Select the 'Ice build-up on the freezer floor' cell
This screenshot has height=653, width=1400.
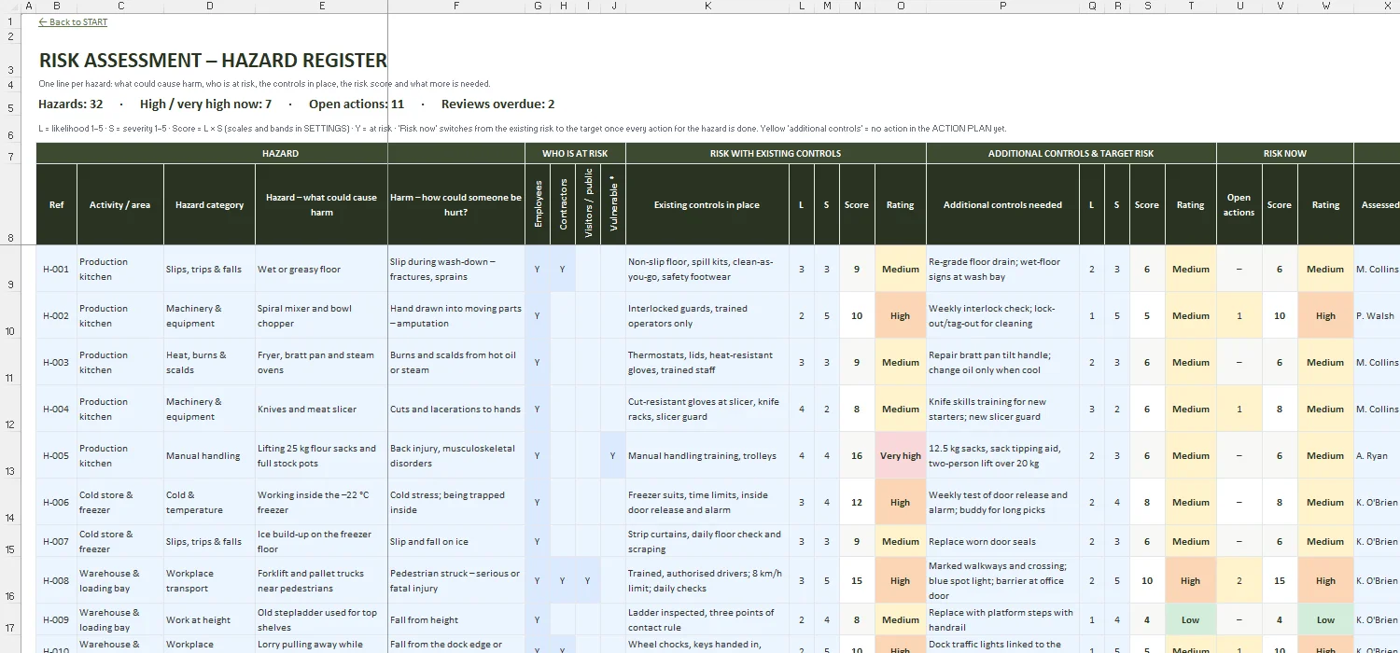(x=321, y=541)
